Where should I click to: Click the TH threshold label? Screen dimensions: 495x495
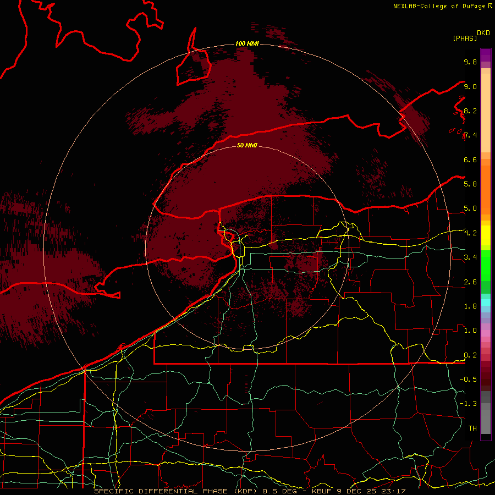(472, 428)
